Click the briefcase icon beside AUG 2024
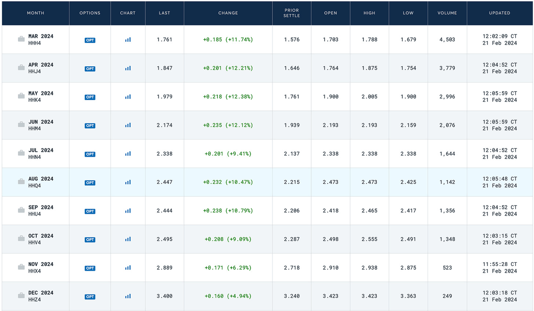This screenshot has width=534, height=311. [x=21, y=182]
